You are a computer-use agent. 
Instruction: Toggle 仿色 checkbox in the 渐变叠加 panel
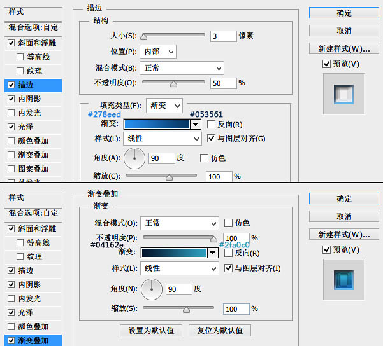pos(228,223)
